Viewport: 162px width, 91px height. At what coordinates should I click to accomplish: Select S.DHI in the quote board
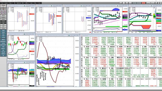coord(87,57)
